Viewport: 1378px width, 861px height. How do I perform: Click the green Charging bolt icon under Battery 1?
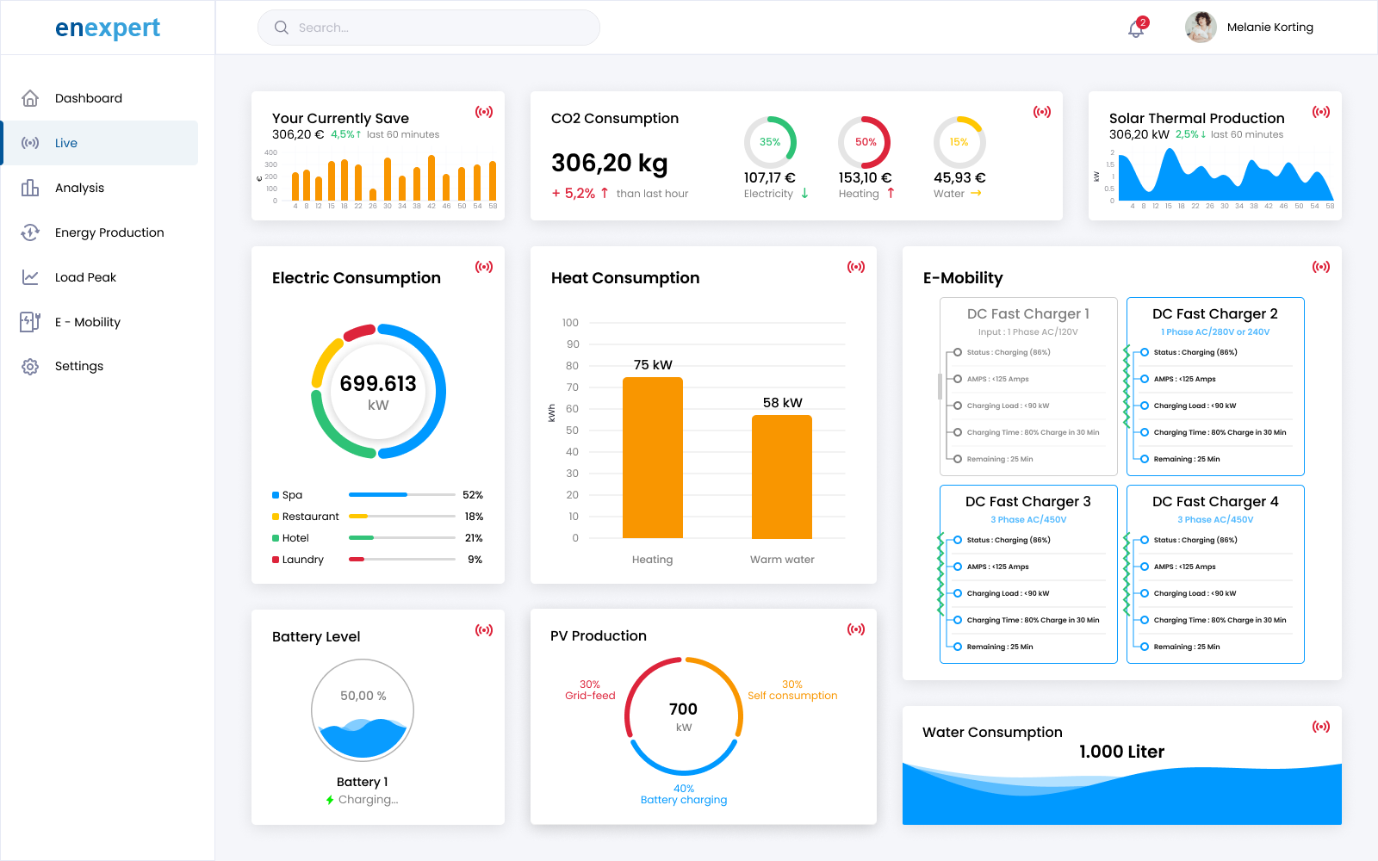pos(330,800)
